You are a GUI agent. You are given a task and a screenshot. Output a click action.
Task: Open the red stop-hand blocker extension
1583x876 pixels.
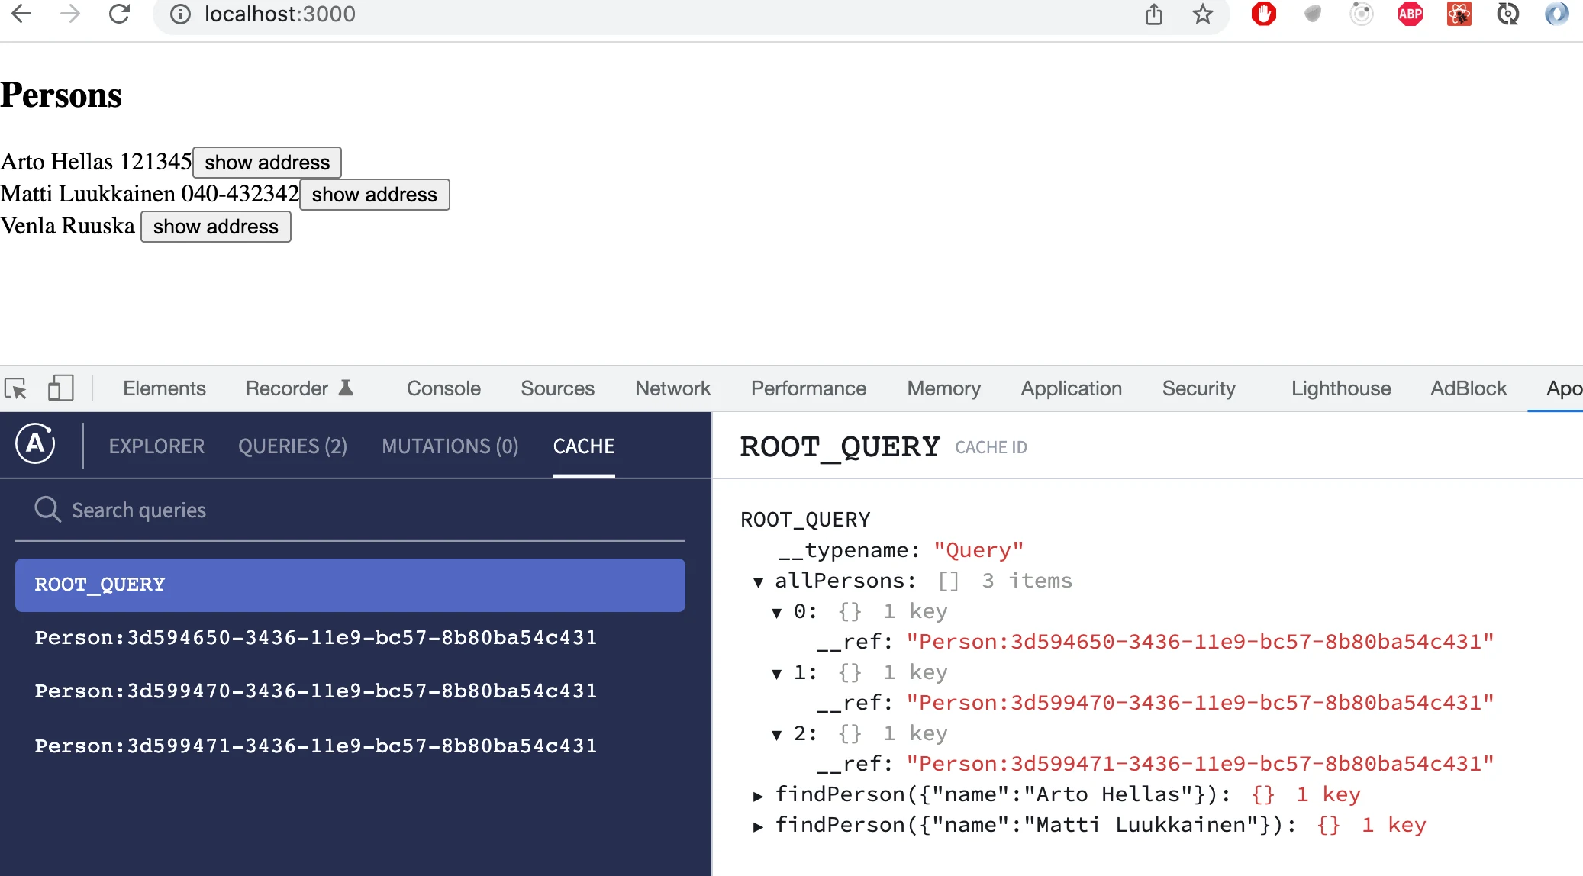click(x=1264, y=14)
